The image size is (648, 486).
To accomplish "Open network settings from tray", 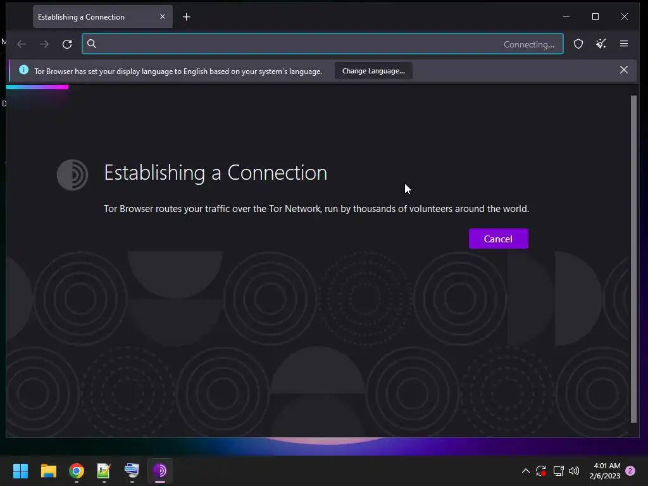I will pyautogui.click(x=558, y=471).
